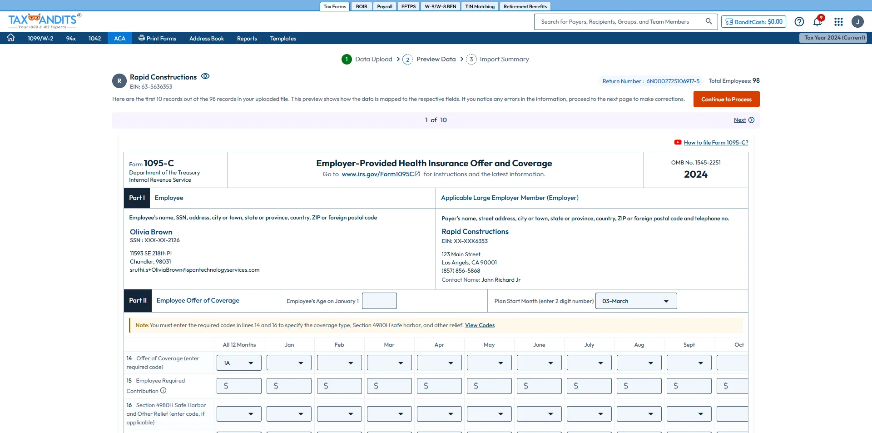
Task: Open notifications bell
Action: pyautogui.click(x=817, y=21)
